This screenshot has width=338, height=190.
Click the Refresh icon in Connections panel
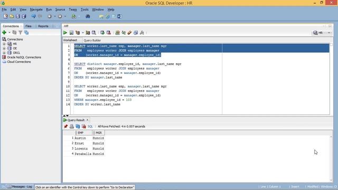[x=14, y=33]
